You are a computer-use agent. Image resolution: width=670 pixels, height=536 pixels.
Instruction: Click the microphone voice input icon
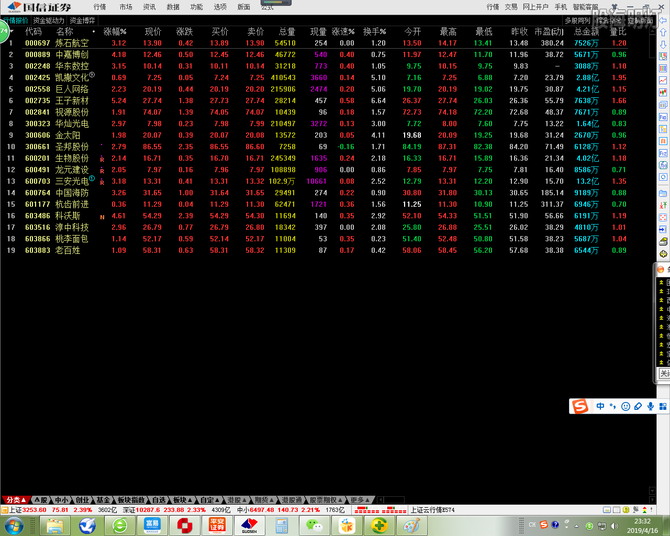[651, 406]
